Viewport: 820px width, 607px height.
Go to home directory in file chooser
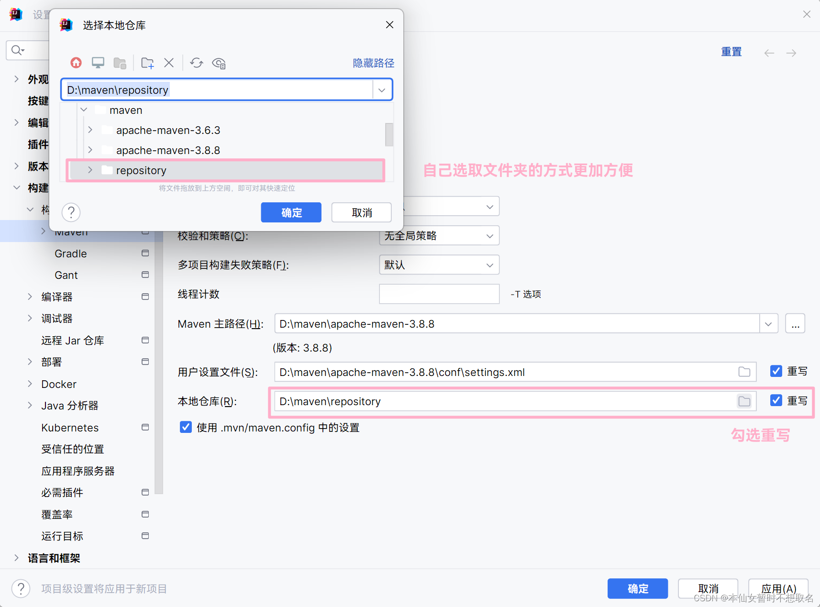click(x=76, y=63)
